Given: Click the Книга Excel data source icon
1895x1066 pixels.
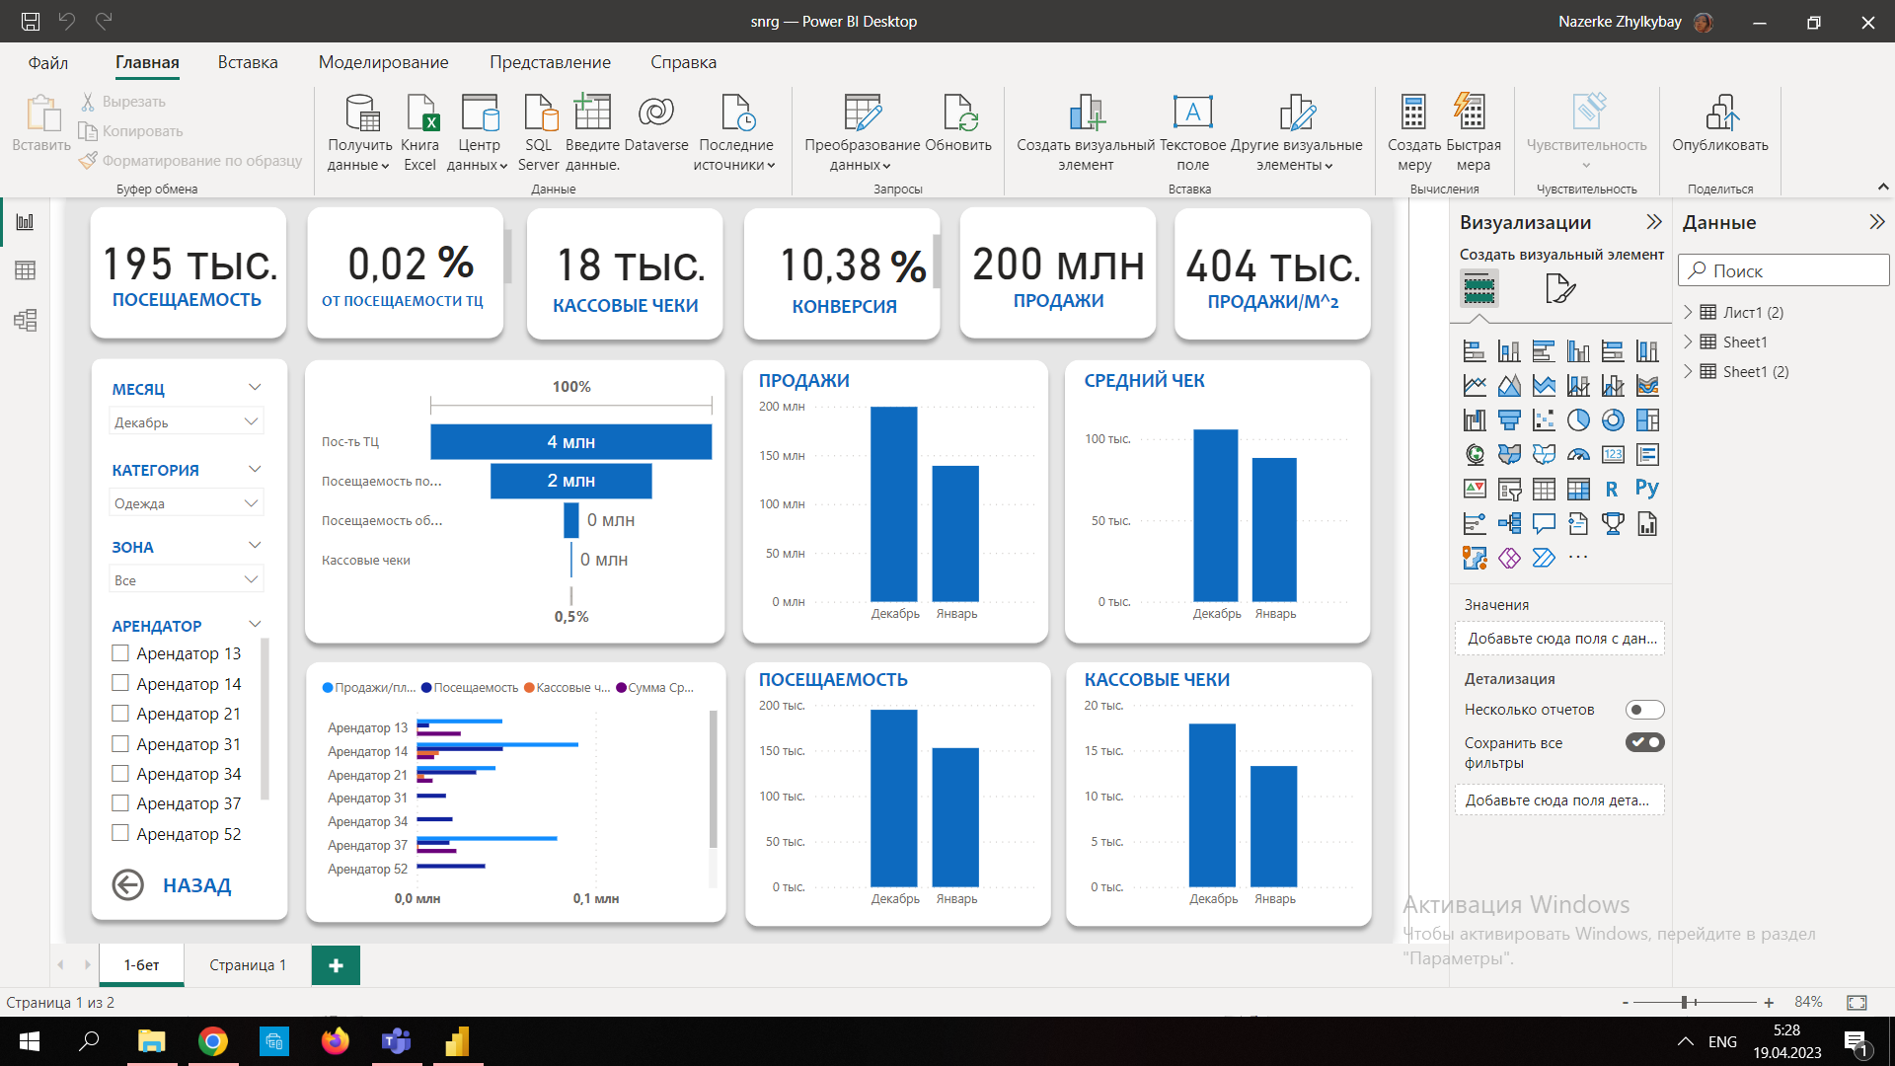Looking at the screenshot, I should [419, 128].
